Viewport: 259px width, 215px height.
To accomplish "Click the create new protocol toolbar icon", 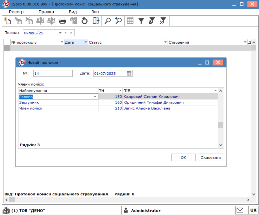I will 7,21.
